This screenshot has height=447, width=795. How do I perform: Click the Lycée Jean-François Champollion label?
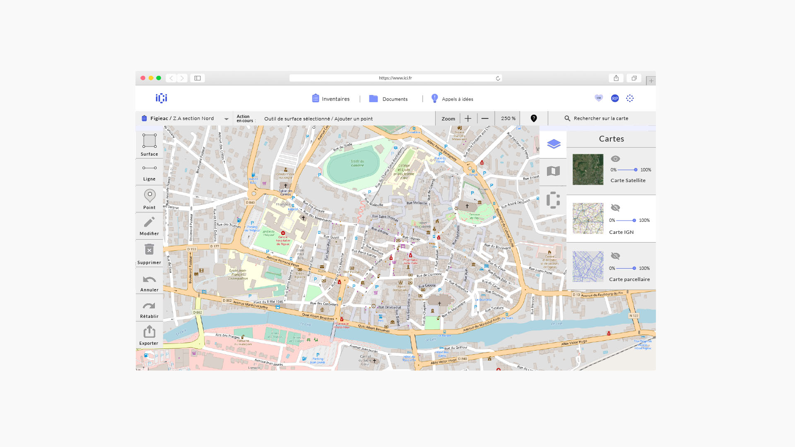pyautogui.click(x=238, y=274)
